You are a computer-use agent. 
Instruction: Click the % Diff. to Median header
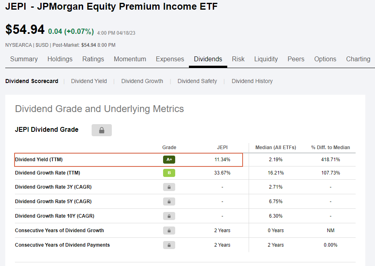331,148
